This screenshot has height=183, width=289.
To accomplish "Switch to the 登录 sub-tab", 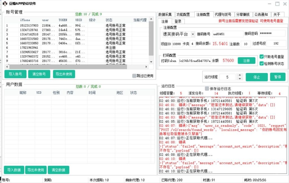I will coord(178,21).
